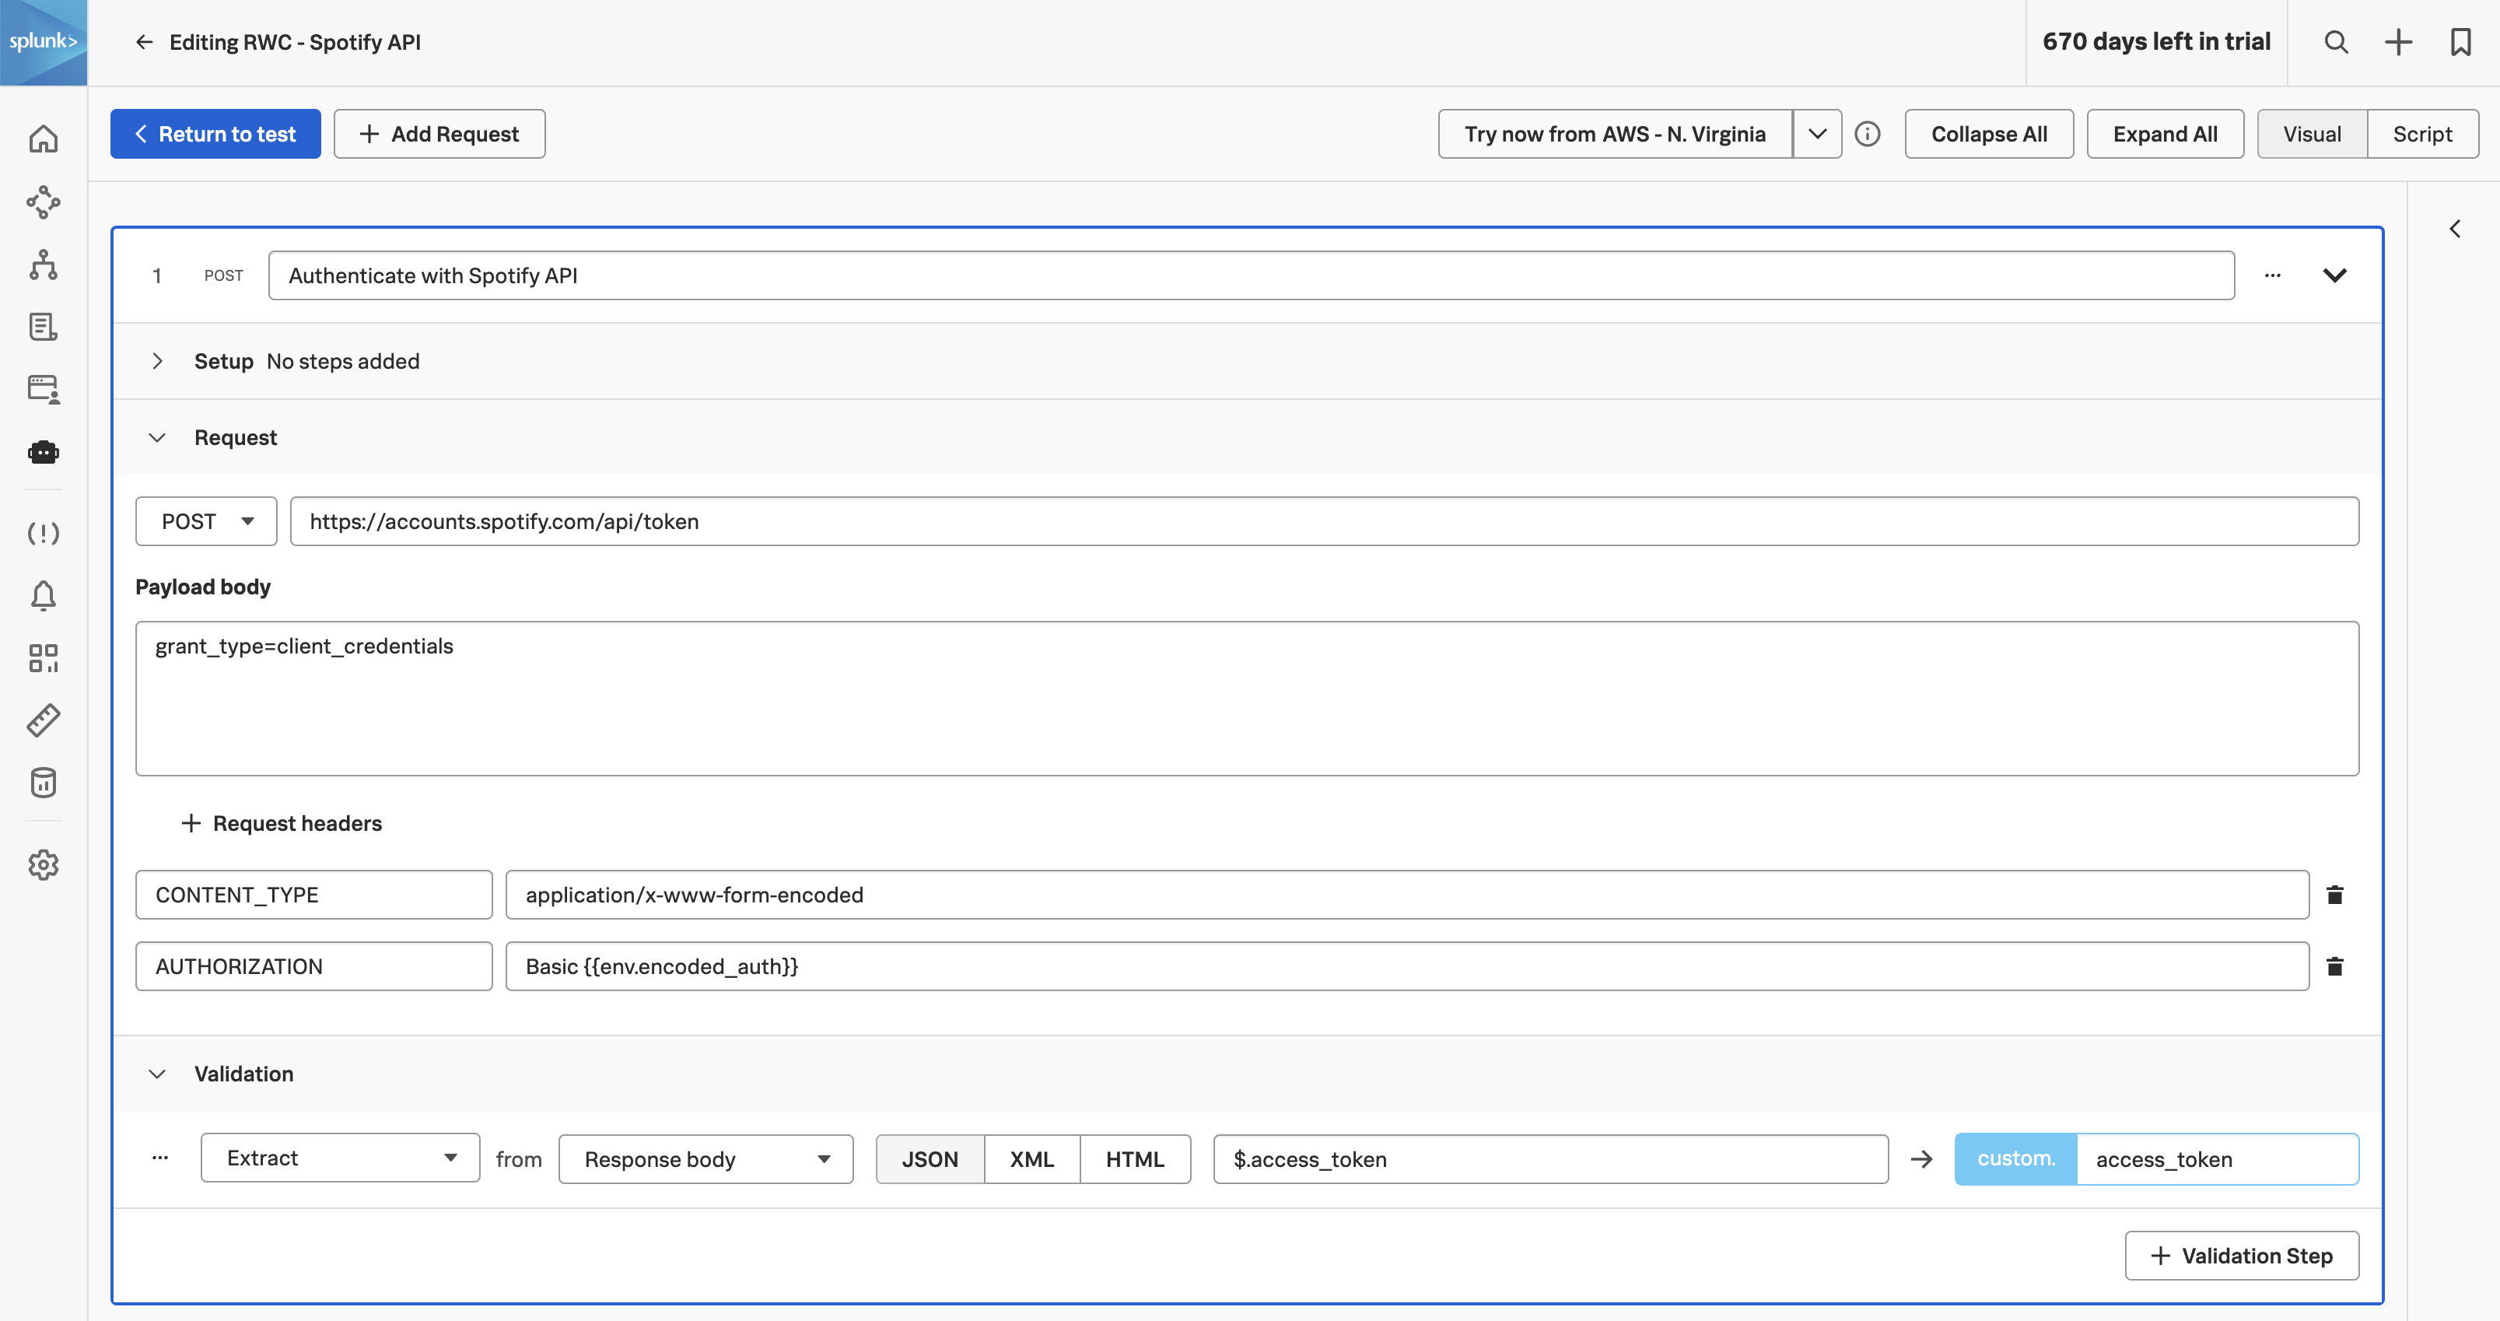Collapse the Authenticate with Spotify API request

point(2336,275)
